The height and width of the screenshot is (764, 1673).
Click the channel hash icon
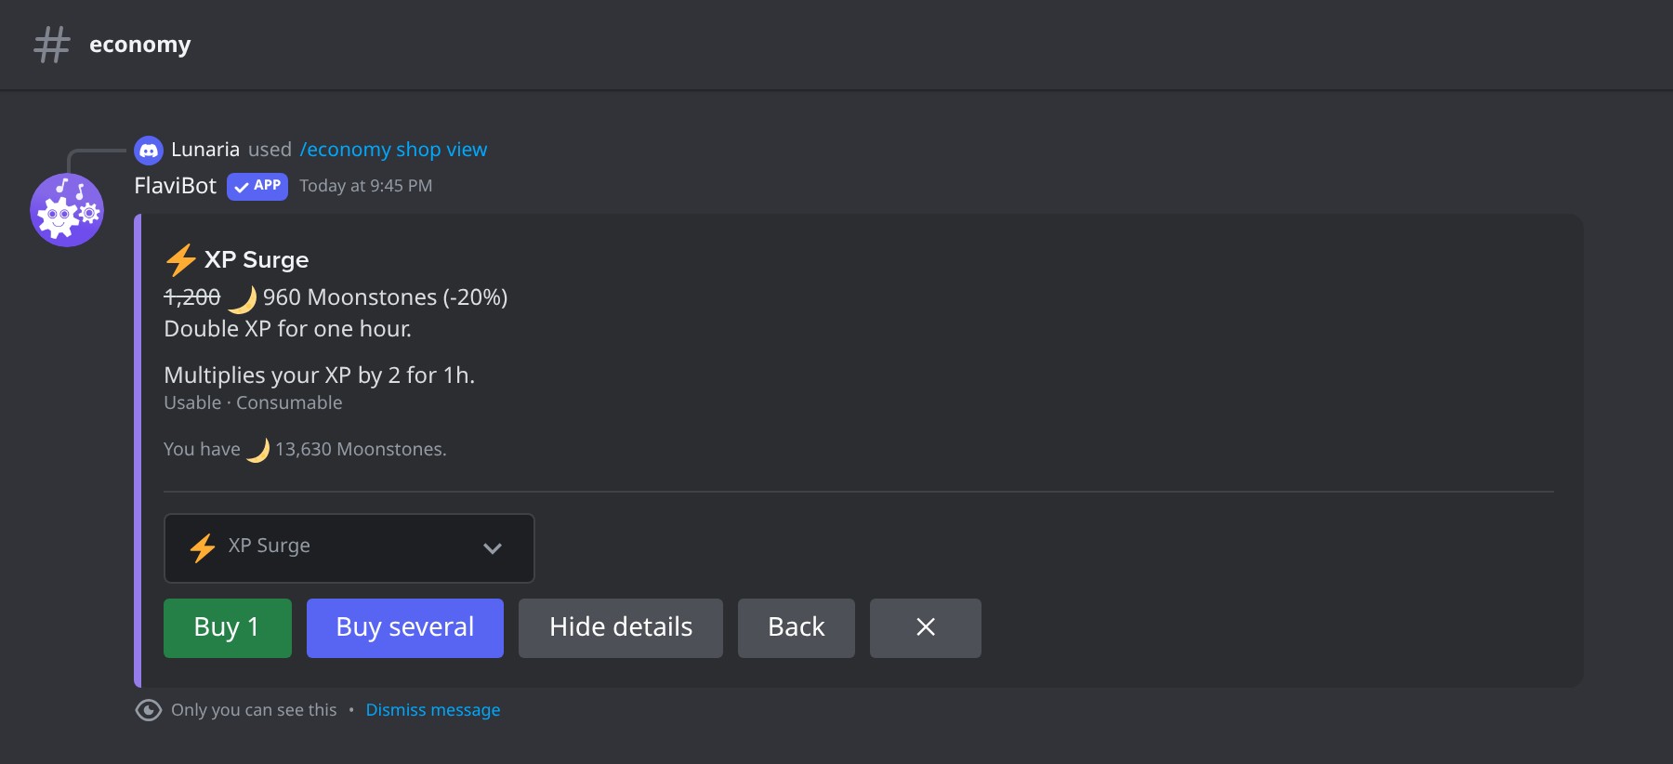tap(52, 45)
